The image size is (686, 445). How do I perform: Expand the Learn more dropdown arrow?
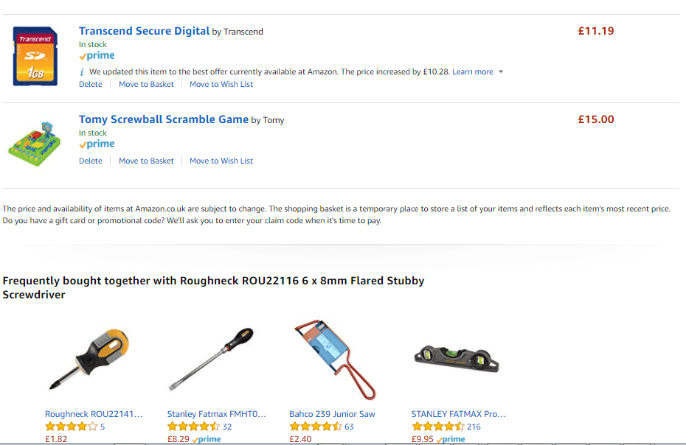click(501, 71)
